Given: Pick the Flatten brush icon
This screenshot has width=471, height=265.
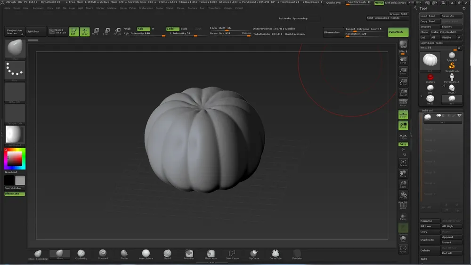Looking at the screenshot, I should pyautogui.click(x=124, y=254).
